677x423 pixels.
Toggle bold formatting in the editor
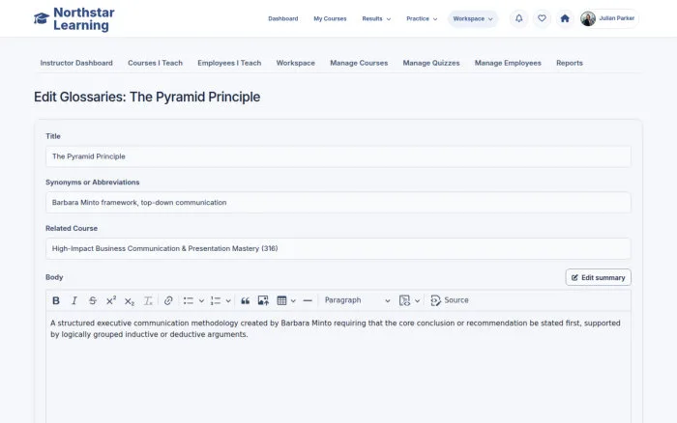pyautogui.click(x=56, y=300)
